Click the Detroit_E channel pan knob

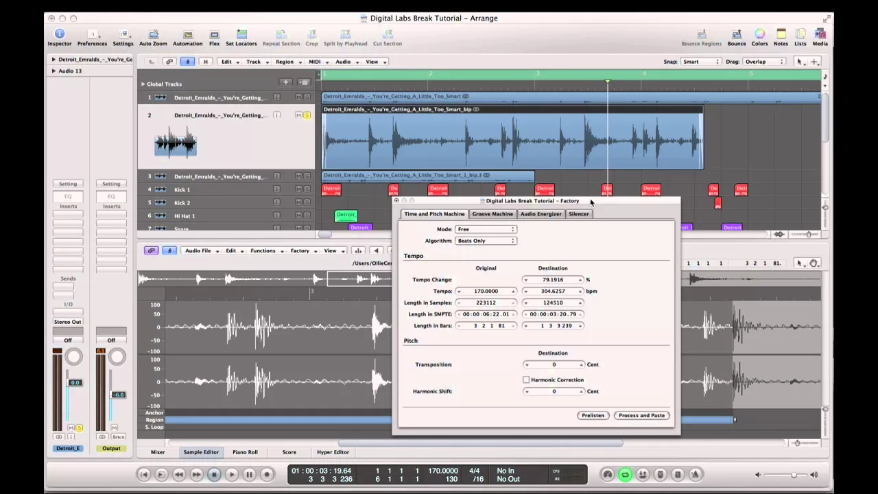coord(73,357)
